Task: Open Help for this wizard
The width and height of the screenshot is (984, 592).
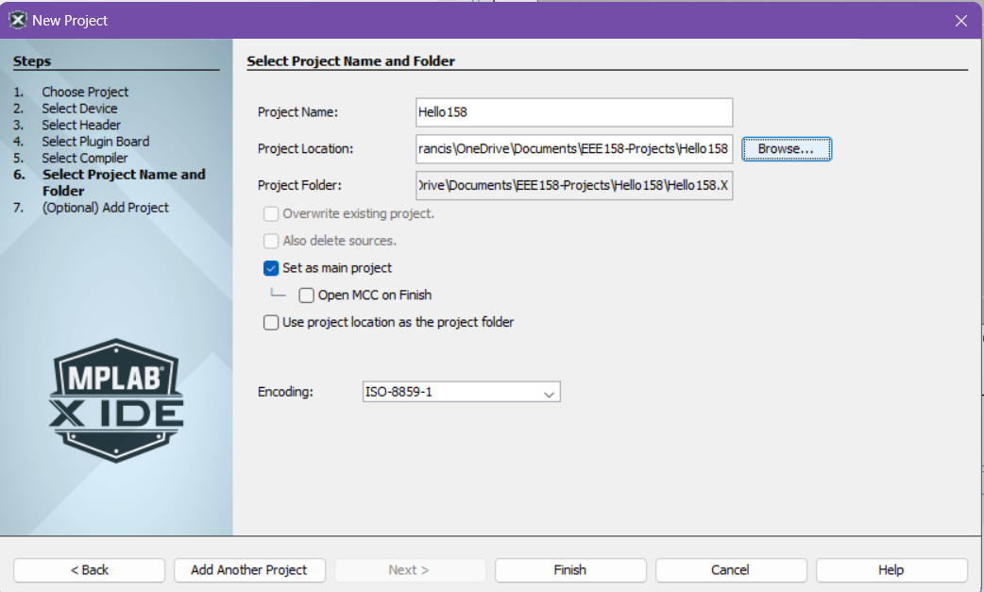Action: click(891, 570)
